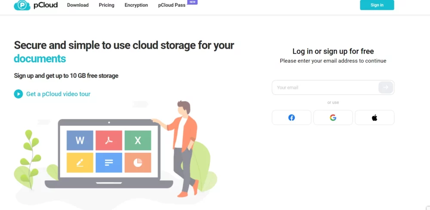The image size is (430, 210).
Task: Continue with Google login
Action: click(x=333, y=118)
